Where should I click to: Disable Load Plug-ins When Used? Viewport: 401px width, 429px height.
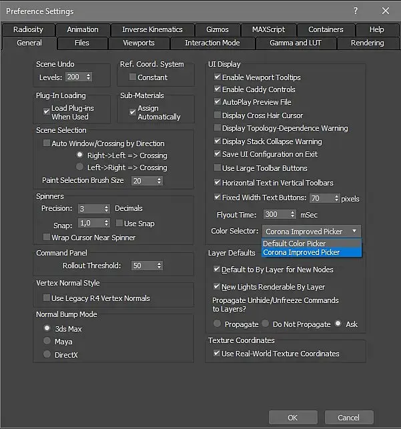tap(47, 112)
